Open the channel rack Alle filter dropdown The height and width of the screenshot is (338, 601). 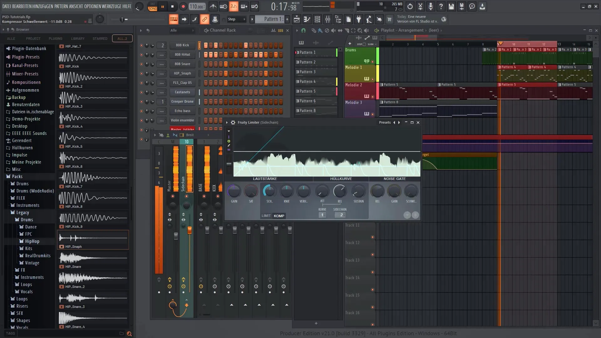tap(182, 30)
